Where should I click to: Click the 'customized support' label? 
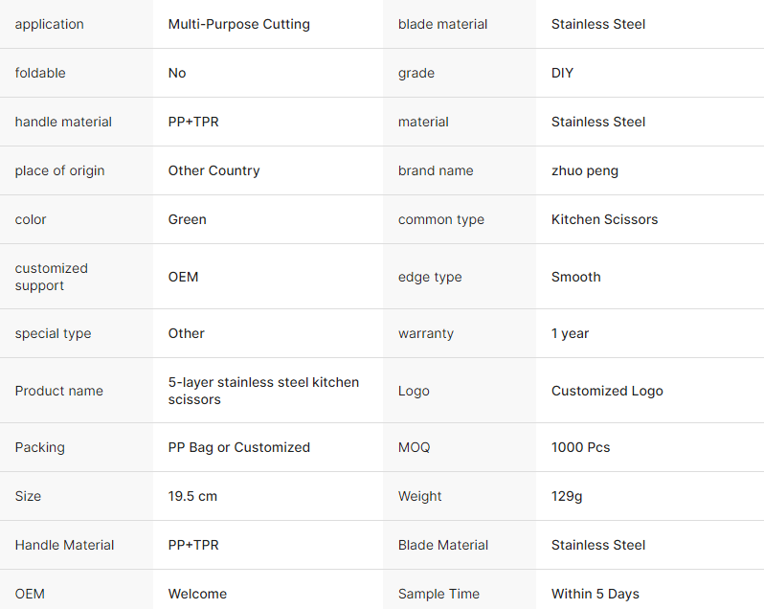pyautogui.click(x=51, y=277)
